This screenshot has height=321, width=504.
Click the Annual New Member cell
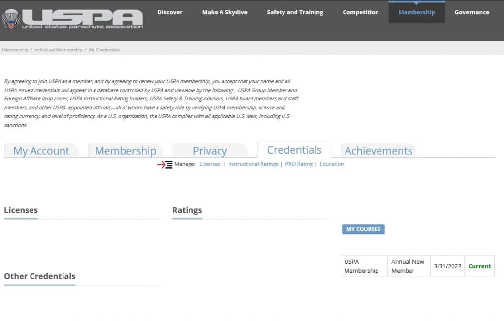pos(409,266)
